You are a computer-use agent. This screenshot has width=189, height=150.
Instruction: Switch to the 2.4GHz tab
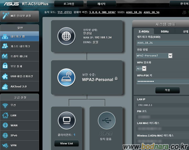coord(144,31)
